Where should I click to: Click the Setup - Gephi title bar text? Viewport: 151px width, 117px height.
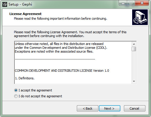point(20,4)
